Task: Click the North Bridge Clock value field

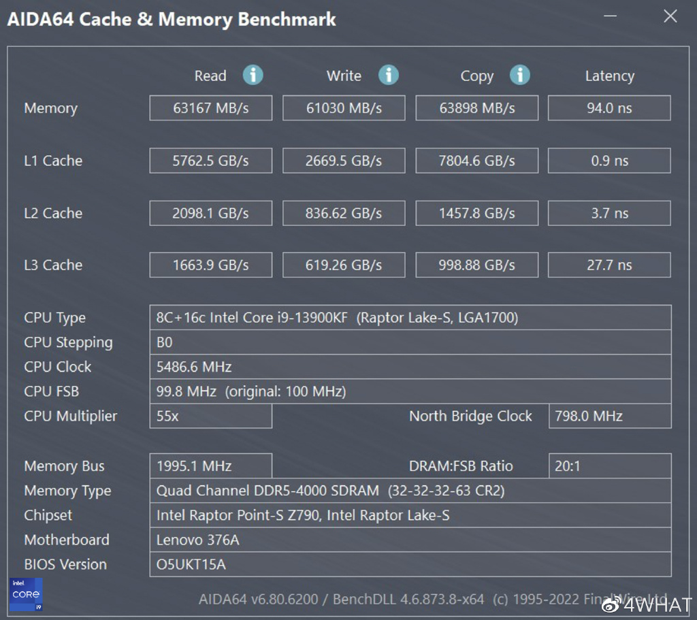Action: 610,416
